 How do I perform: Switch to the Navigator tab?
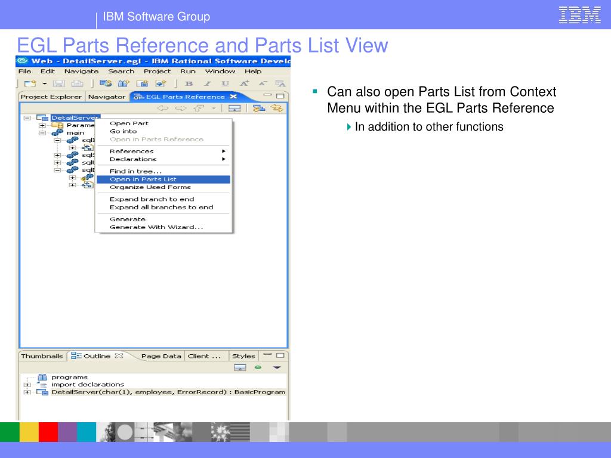click(x=107, y=97)
